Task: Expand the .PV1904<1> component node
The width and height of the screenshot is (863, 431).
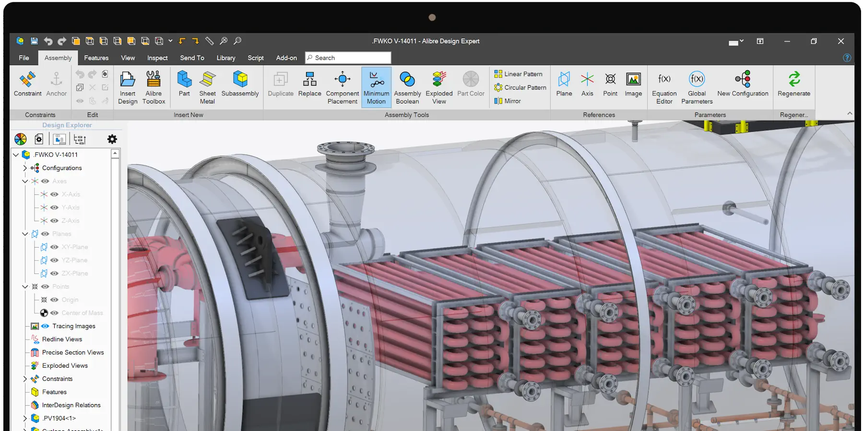Action: [25, 418]
